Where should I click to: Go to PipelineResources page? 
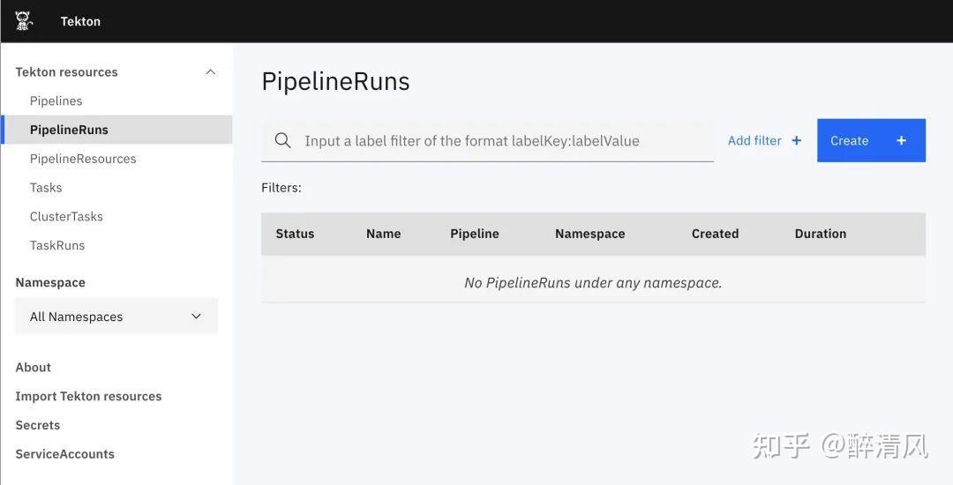tap(83, 159)
